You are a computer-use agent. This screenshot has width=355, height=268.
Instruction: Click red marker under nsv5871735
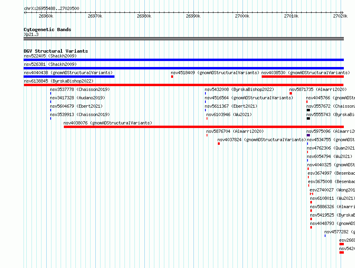pyautogui.click(x=291, y=93)
